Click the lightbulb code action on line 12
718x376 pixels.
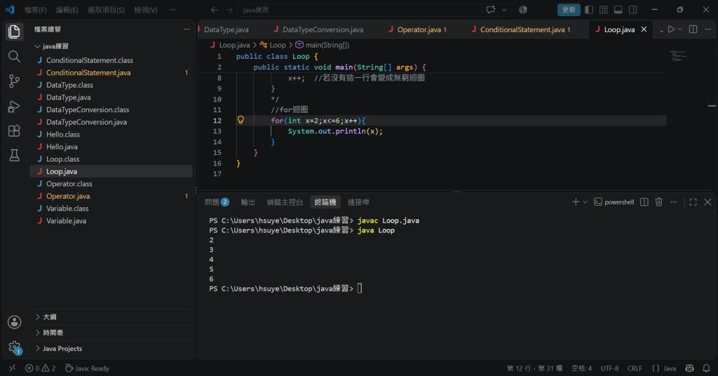pyautogui.click(x=241, y=120)
